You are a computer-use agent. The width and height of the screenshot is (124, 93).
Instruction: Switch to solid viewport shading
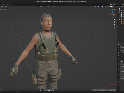[110, 7]
